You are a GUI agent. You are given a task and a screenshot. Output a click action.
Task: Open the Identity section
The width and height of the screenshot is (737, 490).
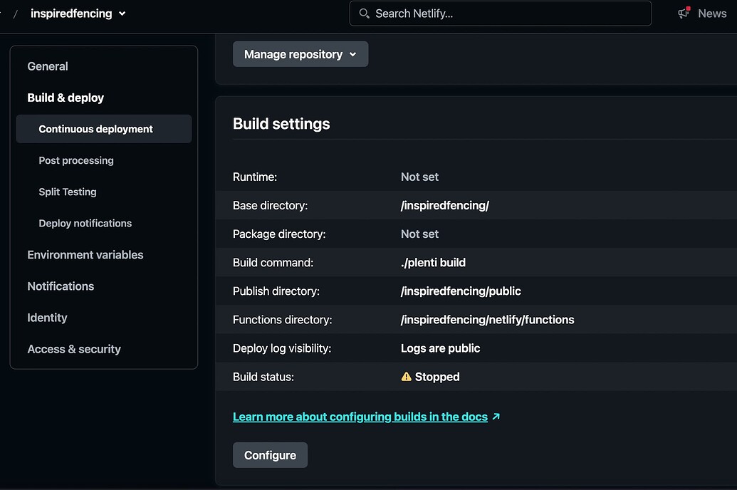pos(47,317)
